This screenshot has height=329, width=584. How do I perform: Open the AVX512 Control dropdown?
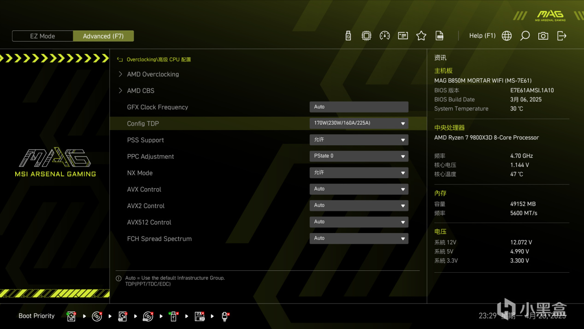[359, 222]
